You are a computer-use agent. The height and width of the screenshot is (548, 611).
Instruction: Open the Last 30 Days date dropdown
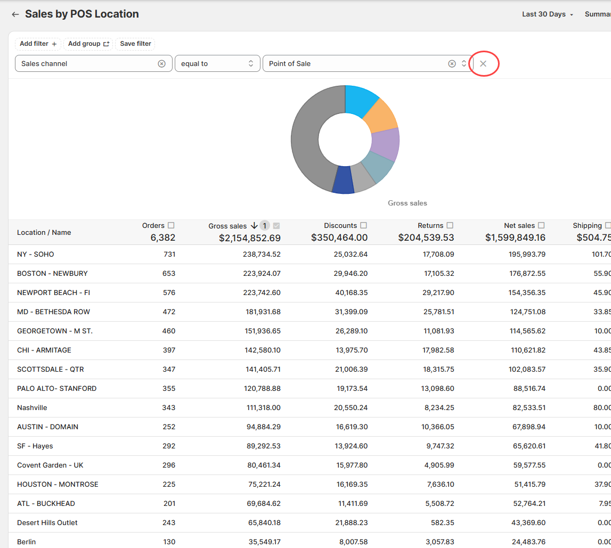[x=548, y=14]
